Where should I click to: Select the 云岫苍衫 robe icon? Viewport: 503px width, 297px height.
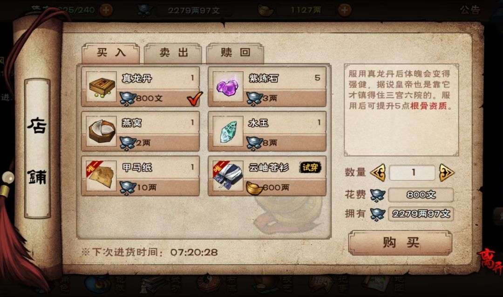tap(228, 176)
